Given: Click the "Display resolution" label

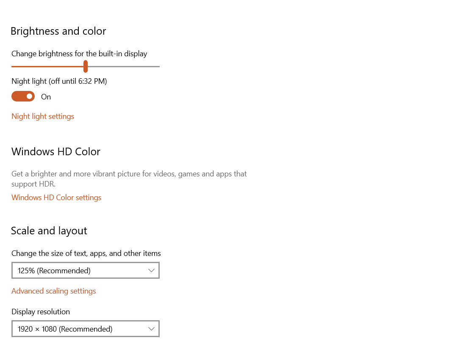Looking at the screenshot, I should (41, 312).
